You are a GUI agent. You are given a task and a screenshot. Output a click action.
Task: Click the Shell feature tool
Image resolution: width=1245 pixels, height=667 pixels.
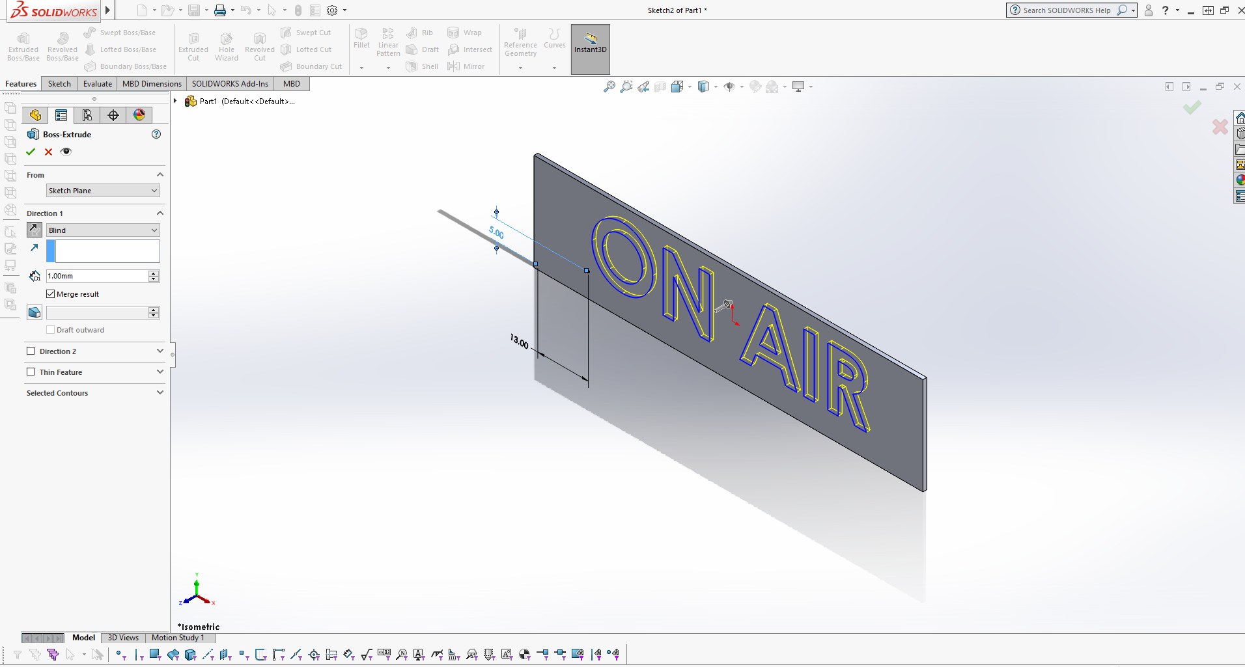tap(422, 66)
